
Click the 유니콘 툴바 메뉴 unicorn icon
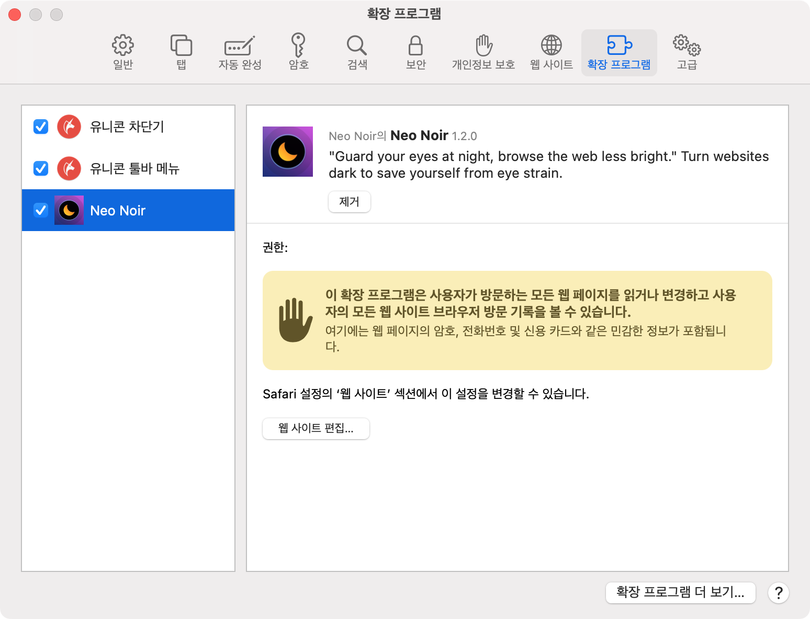pyautogui.click(x=69, y=168)
